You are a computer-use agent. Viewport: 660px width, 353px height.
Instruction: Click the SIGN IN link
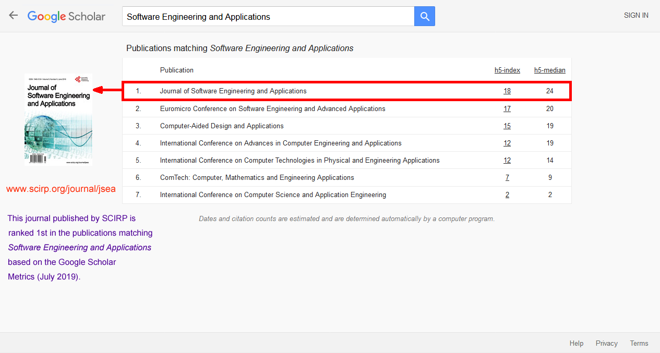[x=636, y=16]
